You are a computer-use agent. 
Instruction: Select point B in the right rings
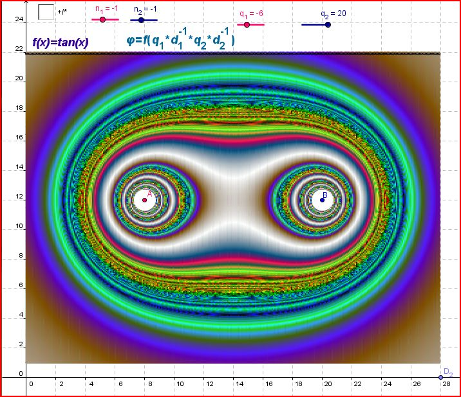point(323,200)
